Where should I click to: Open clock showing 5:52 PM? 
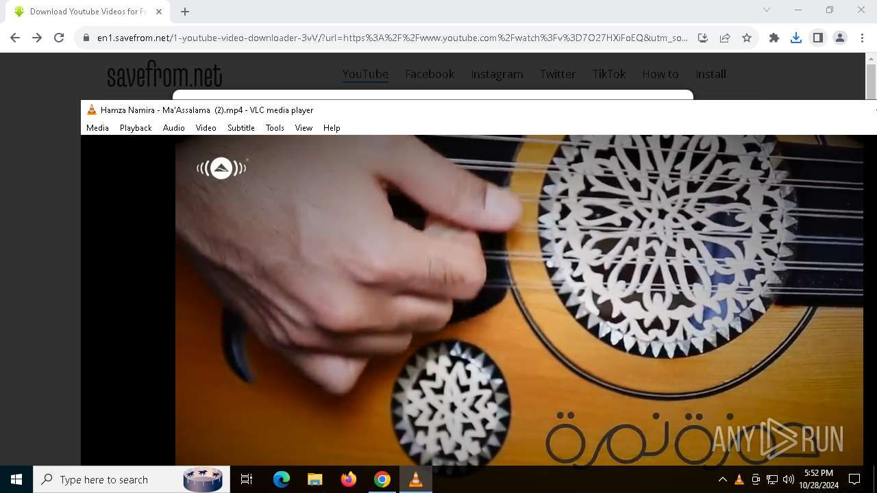click(x=819, y=479)
